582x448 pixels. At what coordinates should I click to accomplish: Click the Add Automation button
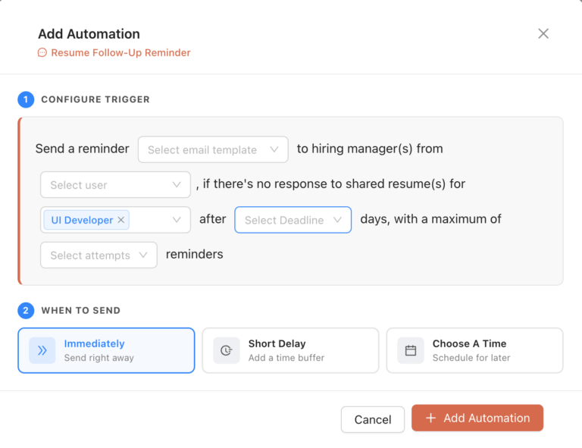477,418
